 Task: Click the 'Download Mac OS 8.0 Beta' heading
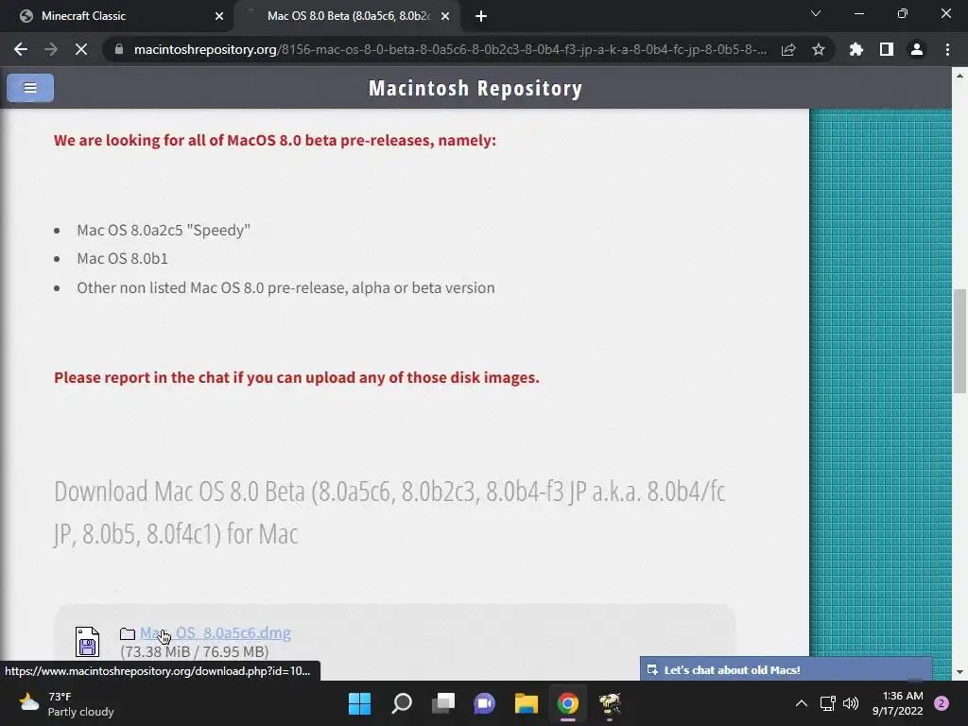389,512
